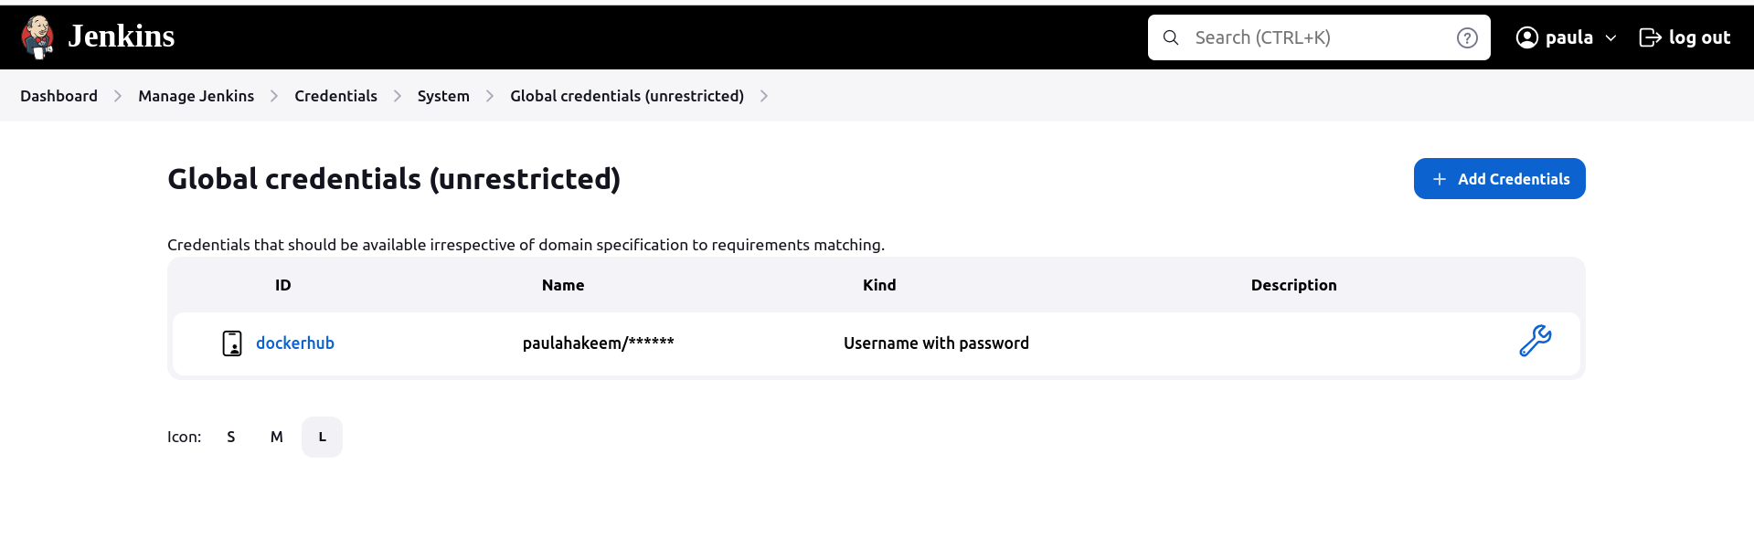
Task: Click the wrench icon to update dockerhub credentials
Action: point(1536,340)
